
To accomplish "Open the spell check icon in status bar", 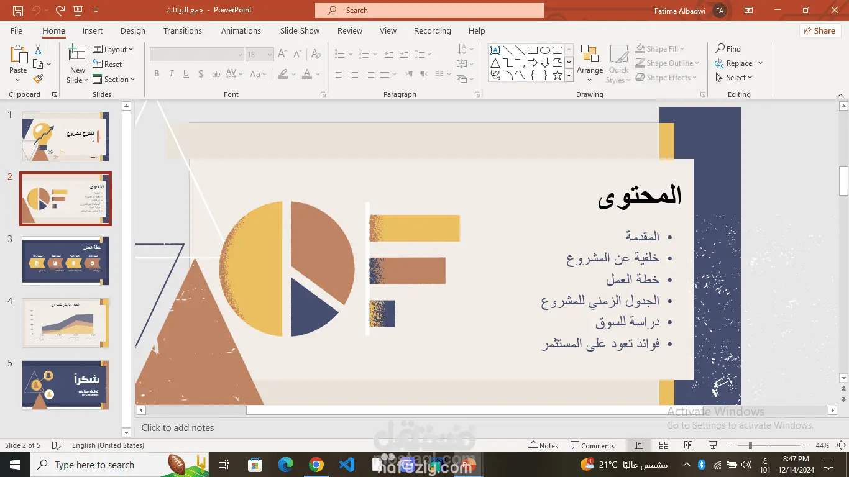I will [57, 445].
